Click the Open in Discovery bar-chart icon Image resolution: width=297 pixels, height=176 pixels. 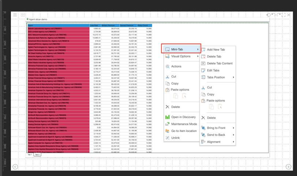tap(168, 117)
